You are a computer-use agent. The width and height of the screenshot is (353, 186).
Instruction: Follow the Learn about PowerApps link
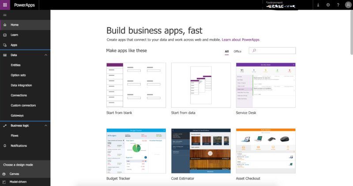coord(240,40)
